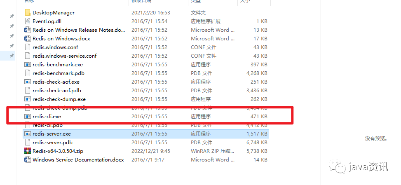Screen dimensions: 401x185
Task: Click the redis.windows.conf file icon
Action: [28, 47]
